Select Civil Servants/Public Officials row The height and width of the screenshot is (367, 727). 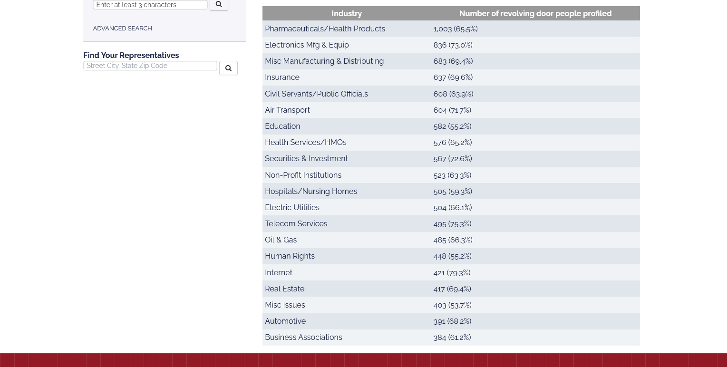316,94
